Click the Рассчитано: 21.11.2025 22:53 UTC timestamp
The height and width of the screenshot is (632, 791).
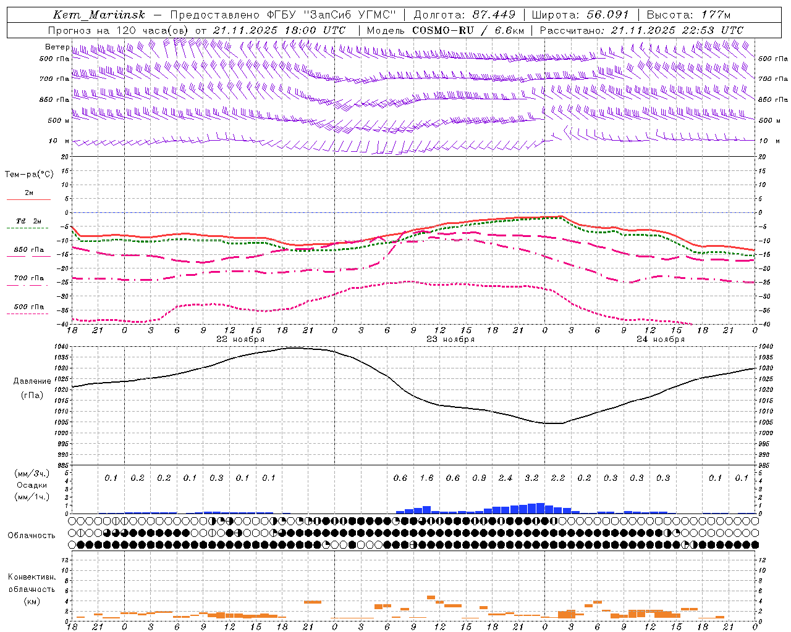point(641,30)
